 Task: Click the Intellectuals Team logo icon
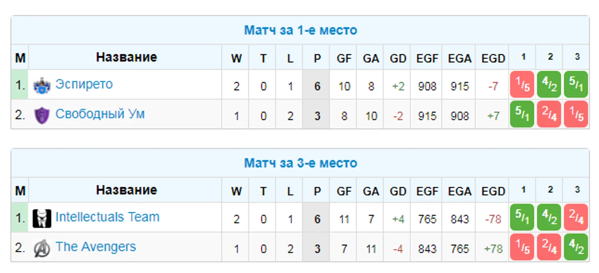click(x=42, y=218)
